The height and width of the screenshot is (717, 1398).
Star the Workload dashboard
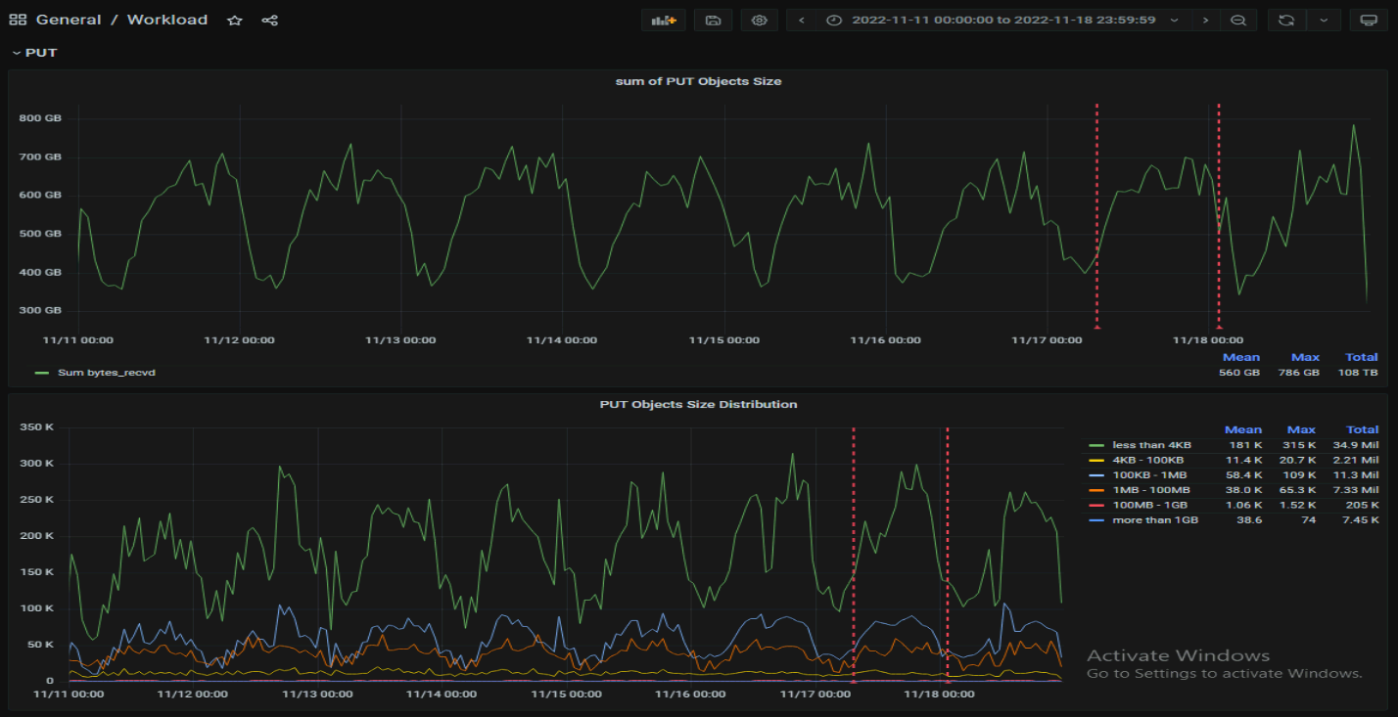point(235,20)
